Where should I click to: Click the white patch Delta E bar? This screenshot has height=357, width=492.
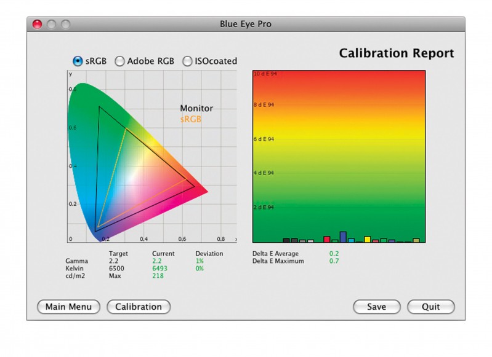coord(310,241)
